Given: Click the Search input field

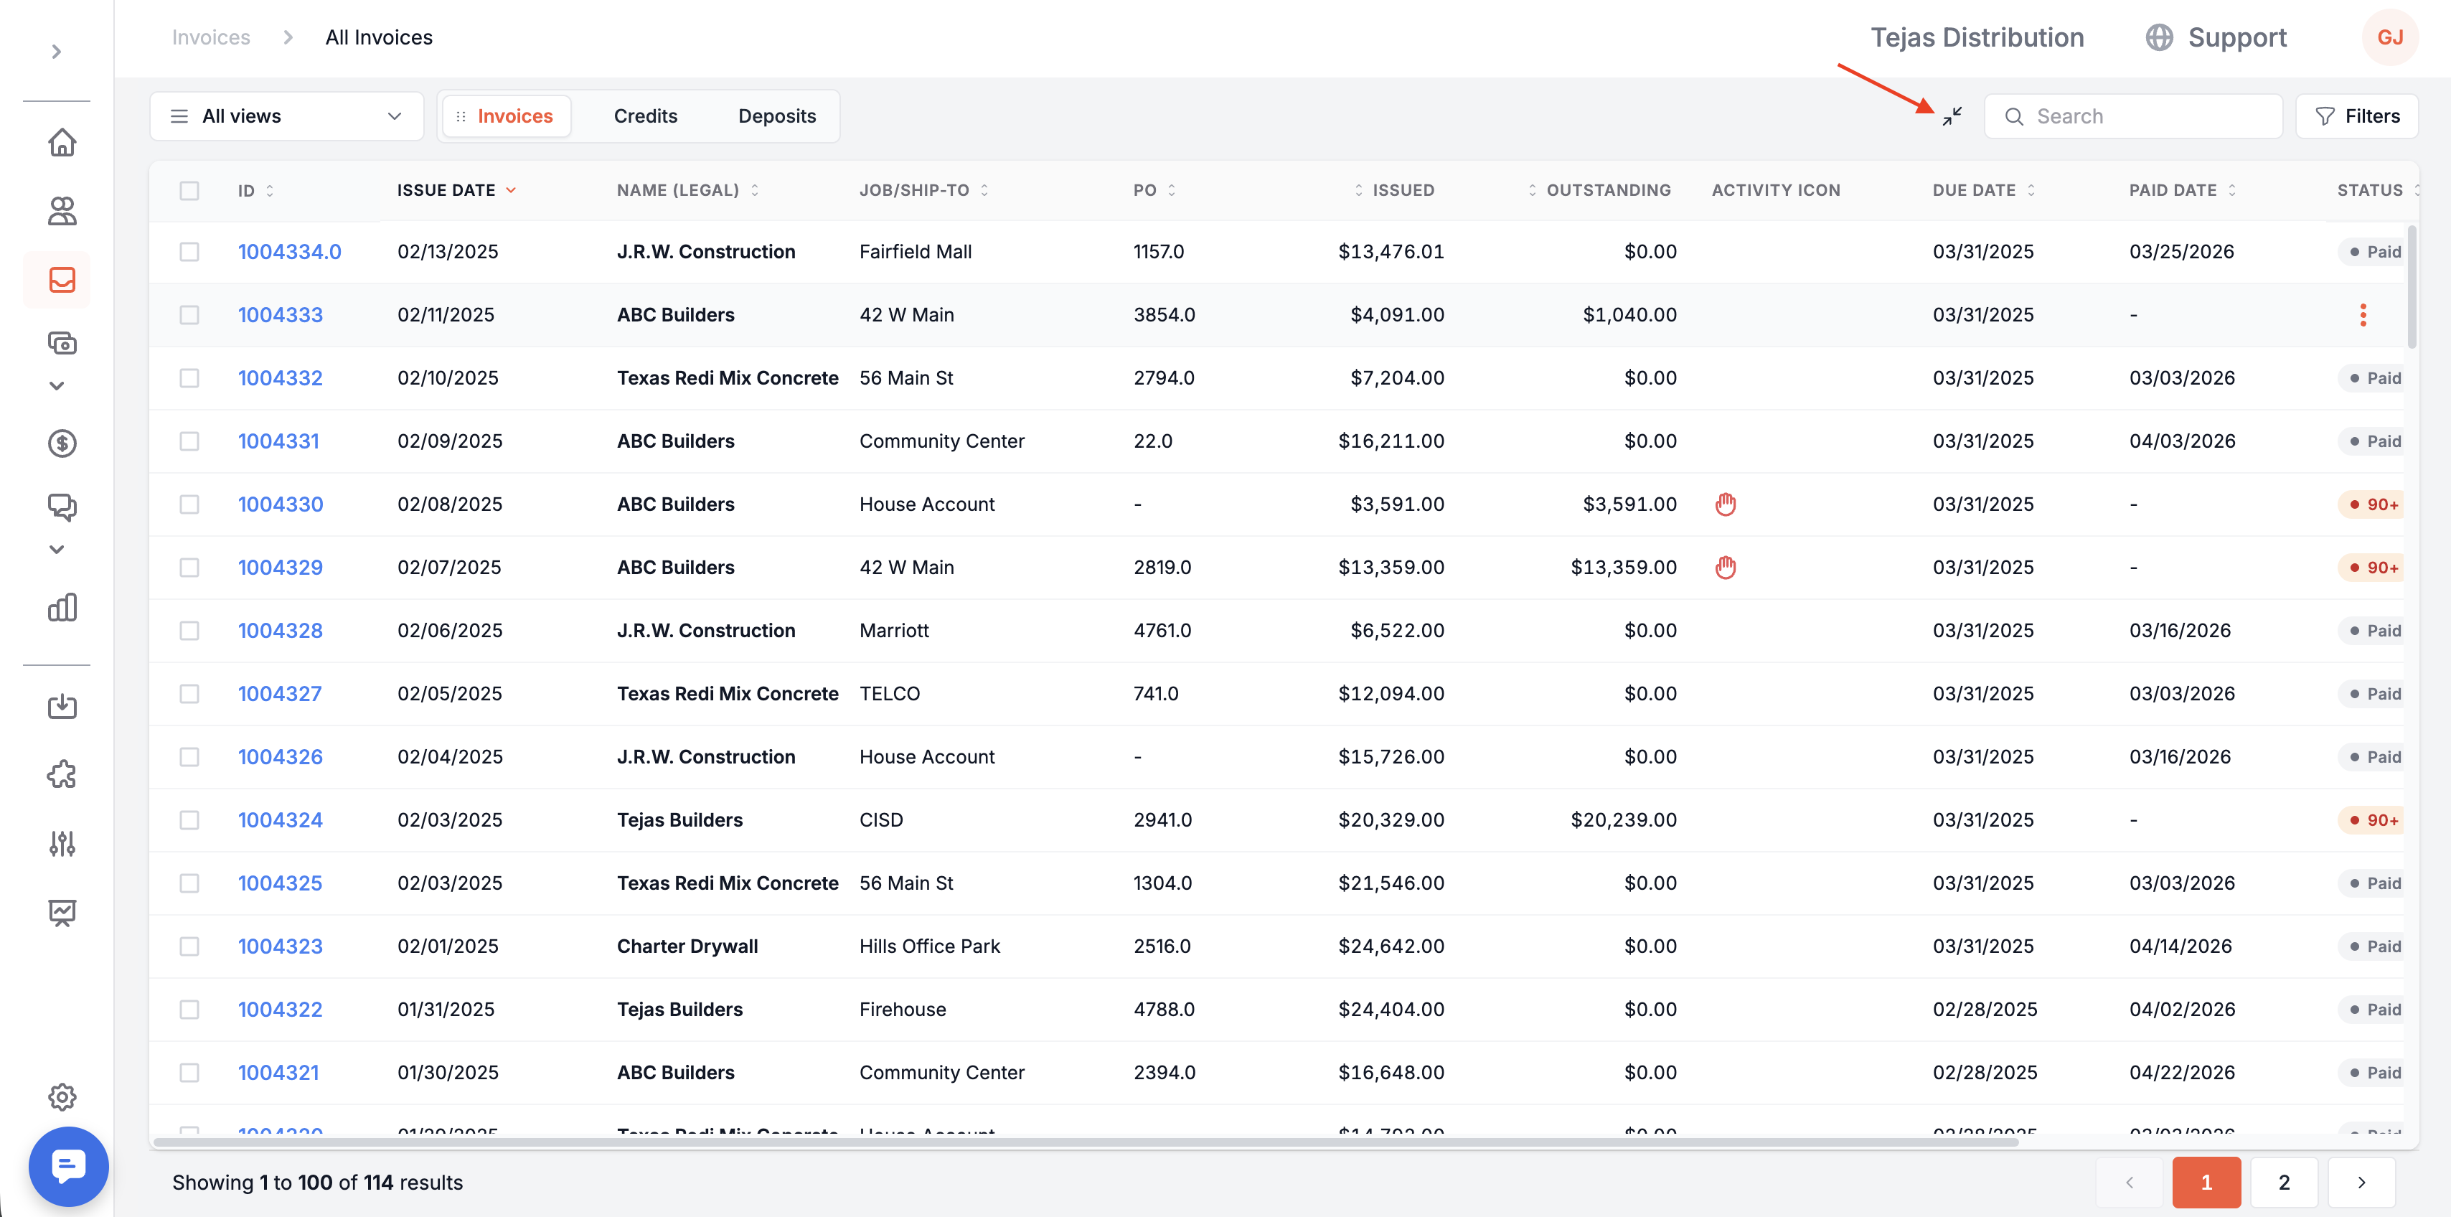Looking at the screenshot, I should tap(2133, 116).
